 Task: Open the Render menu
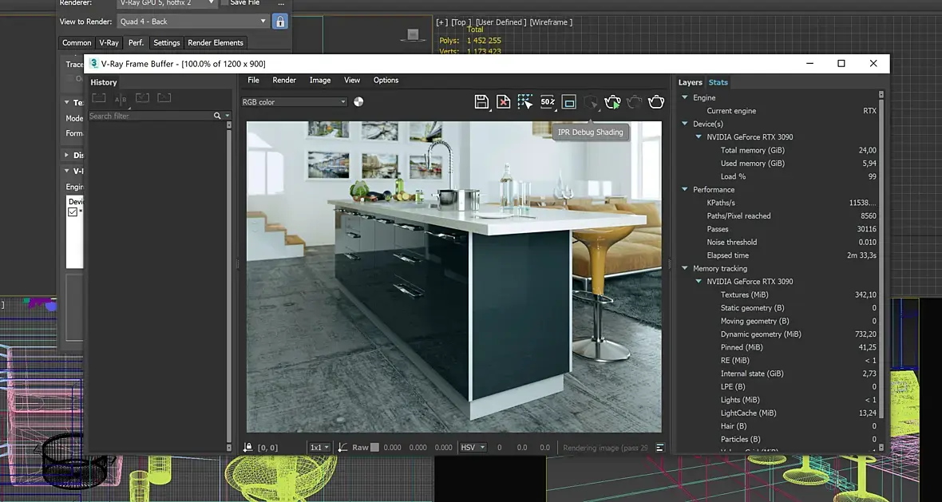(x=284, y=80)
